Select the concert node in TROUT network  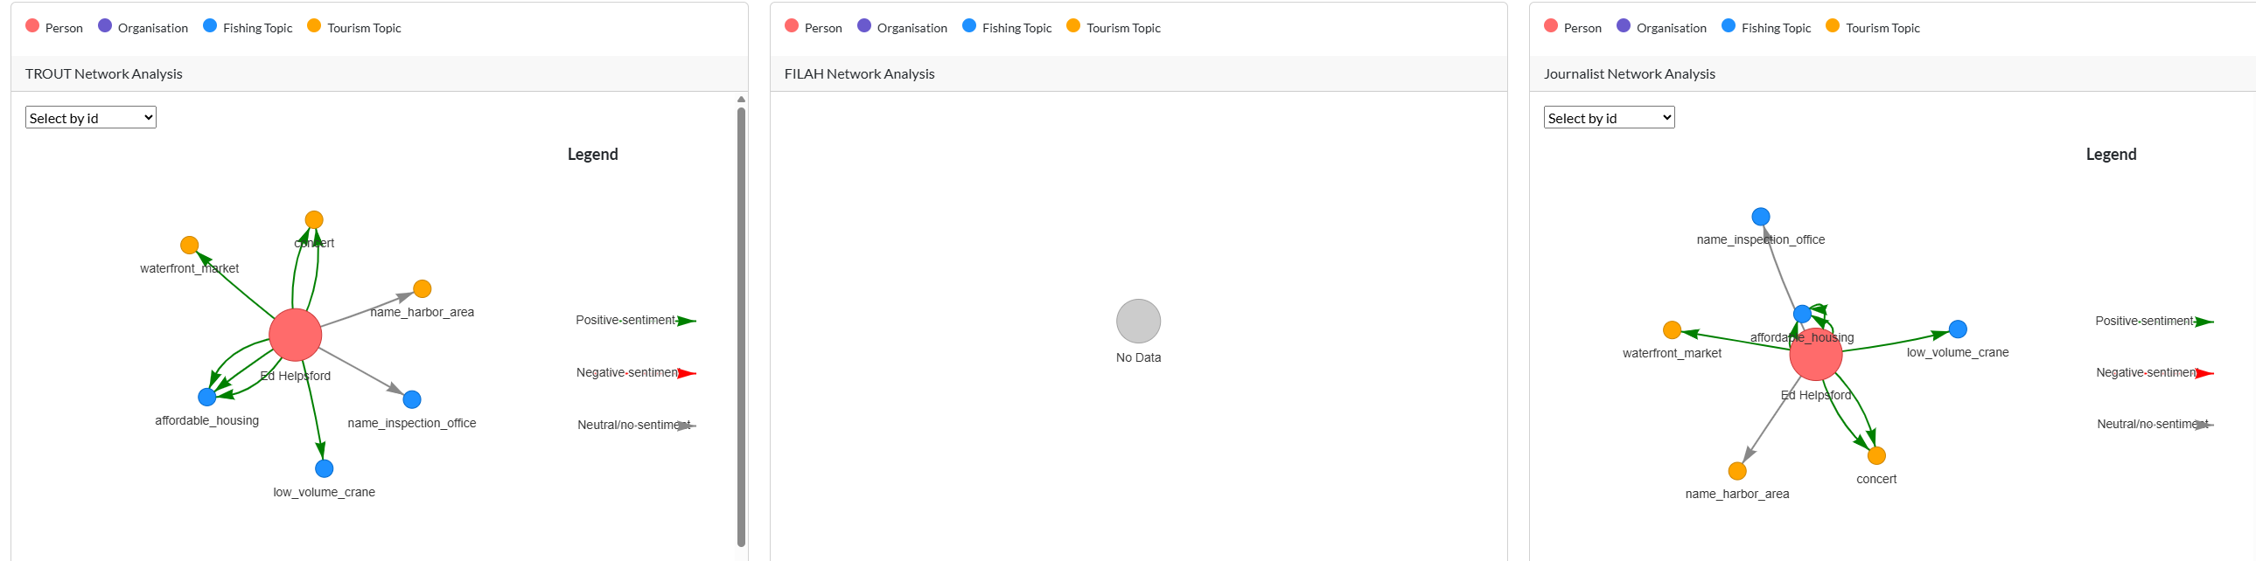313,219
